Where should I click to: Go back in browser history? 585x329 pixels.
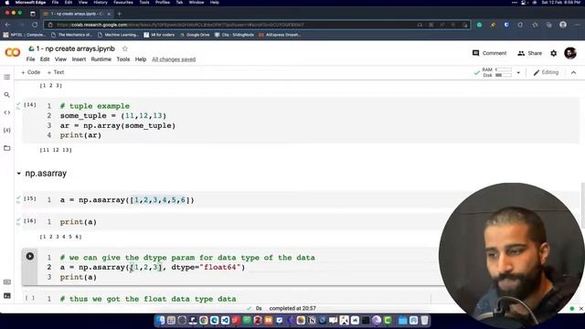8,25
